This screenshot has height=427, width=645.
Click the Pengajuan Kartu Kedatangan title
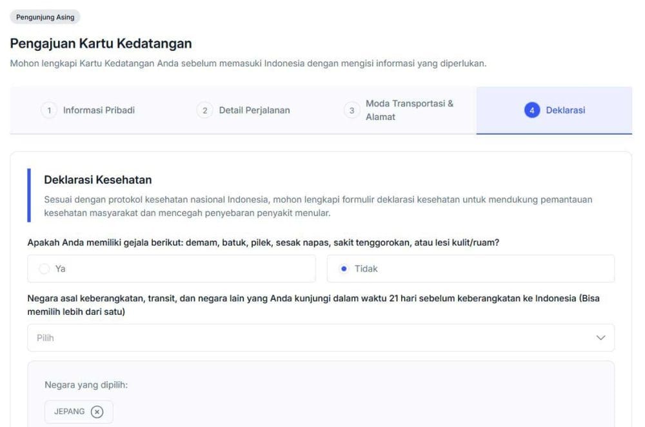click(101, 44)
